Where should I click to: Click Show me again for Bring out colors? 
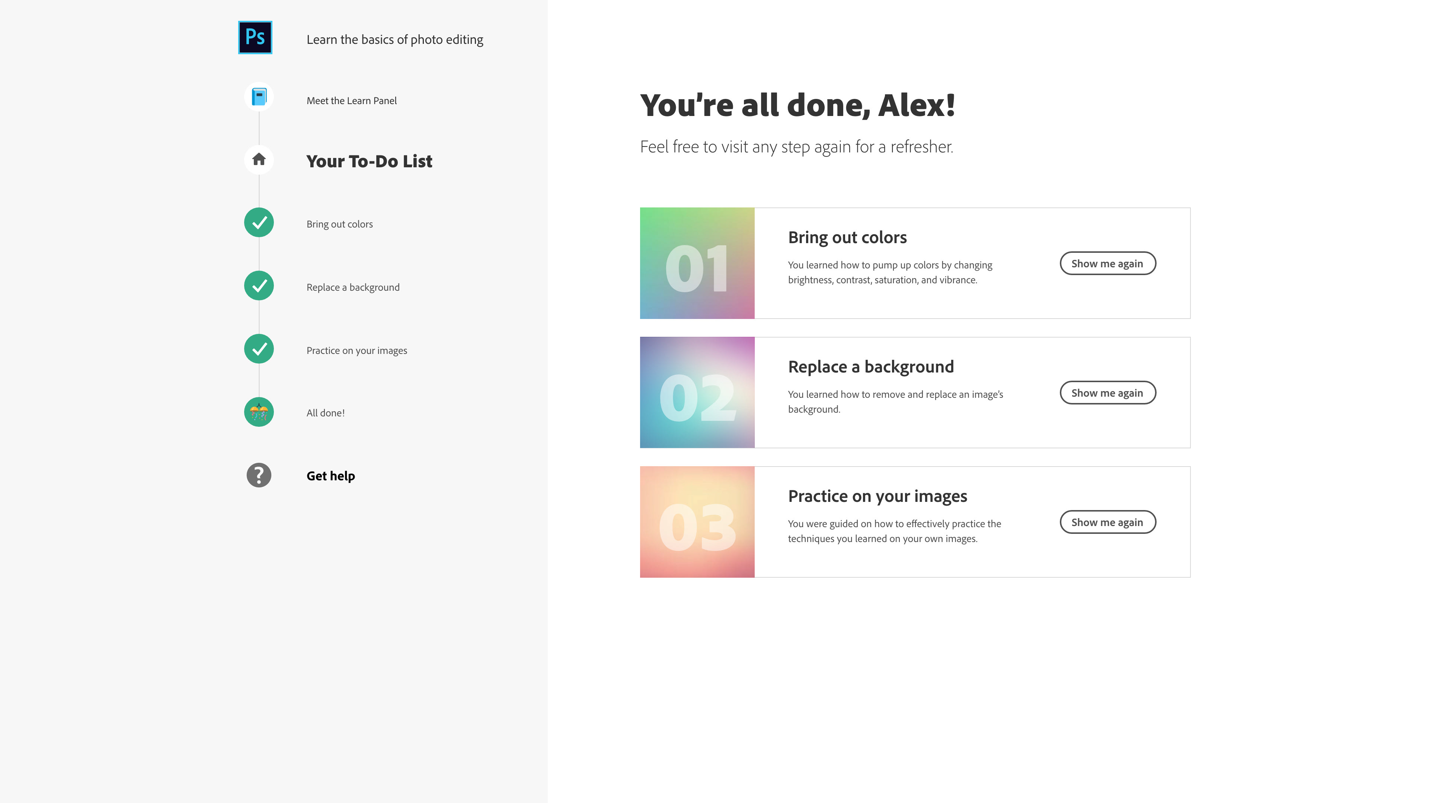(x=1108, y=263)
